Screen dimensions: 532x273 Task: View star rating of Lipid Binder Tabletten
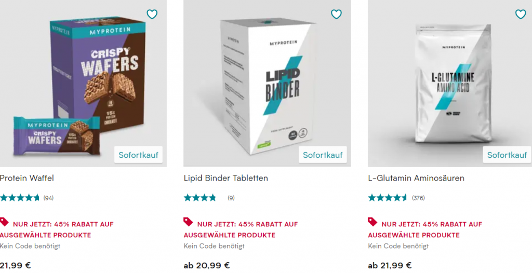200,198
